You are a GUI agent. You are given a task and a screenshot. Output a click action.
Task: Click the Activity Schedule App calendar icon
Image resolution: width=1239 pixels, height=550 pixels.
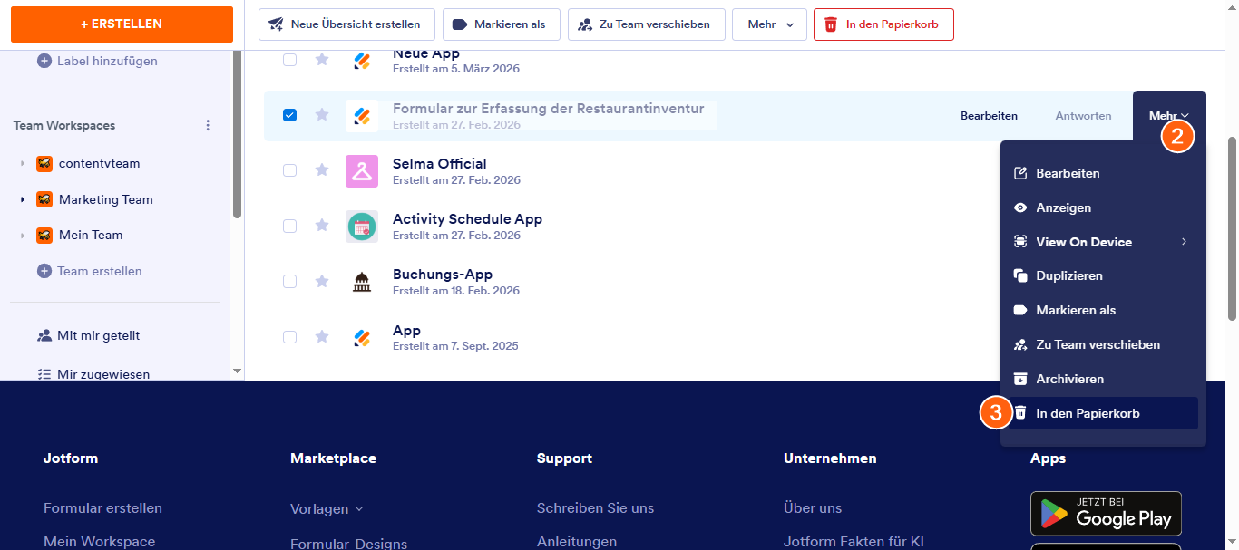click(362, 227)
